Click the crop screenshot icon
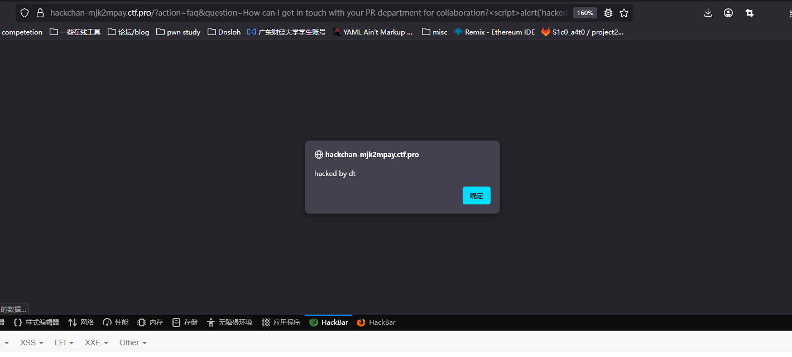 pos(750,13)
